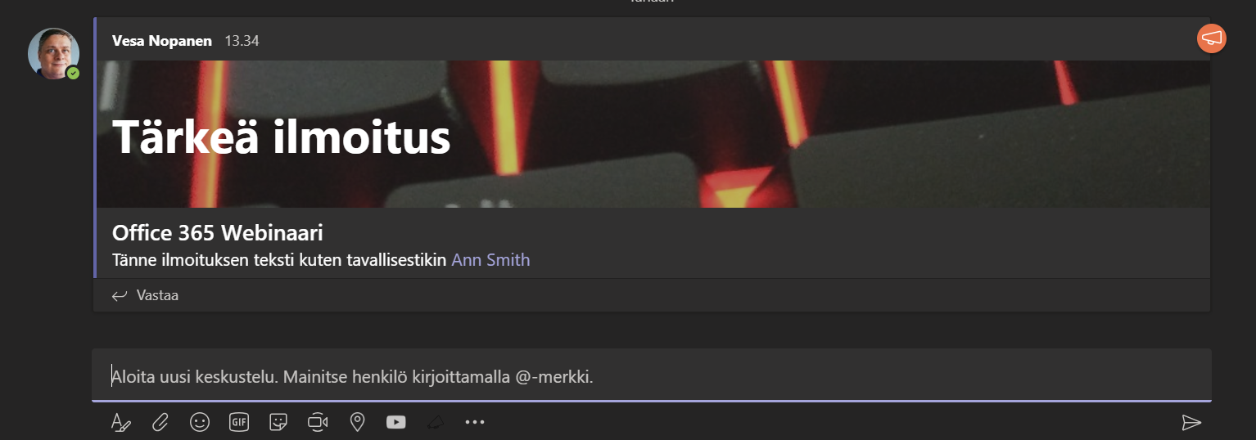Send the message with the arrow icon

click(1191, 422)
